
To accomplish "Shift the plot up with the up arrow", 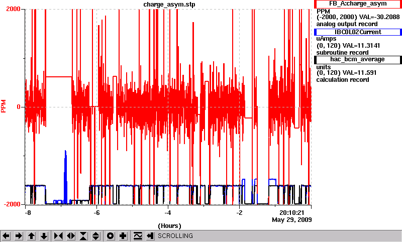I will tap(31, 235).
